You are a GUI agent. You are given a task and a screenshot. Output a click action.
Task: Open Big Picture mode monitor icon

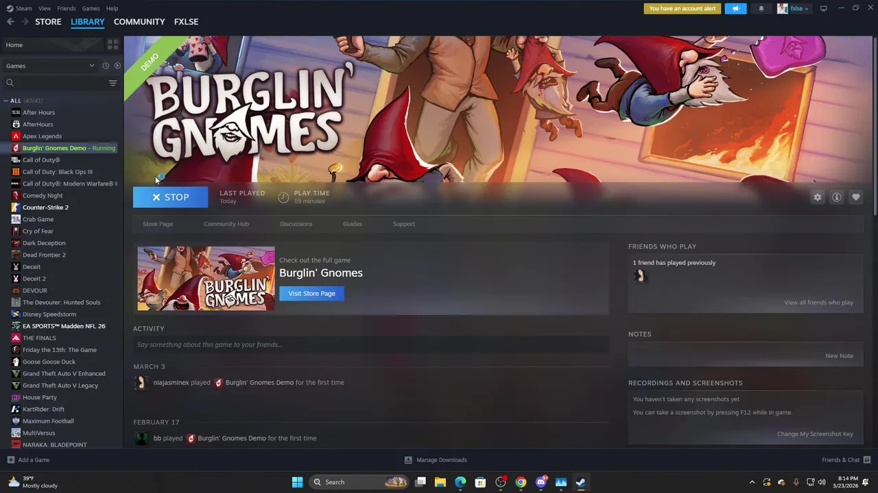pos(823,9)
